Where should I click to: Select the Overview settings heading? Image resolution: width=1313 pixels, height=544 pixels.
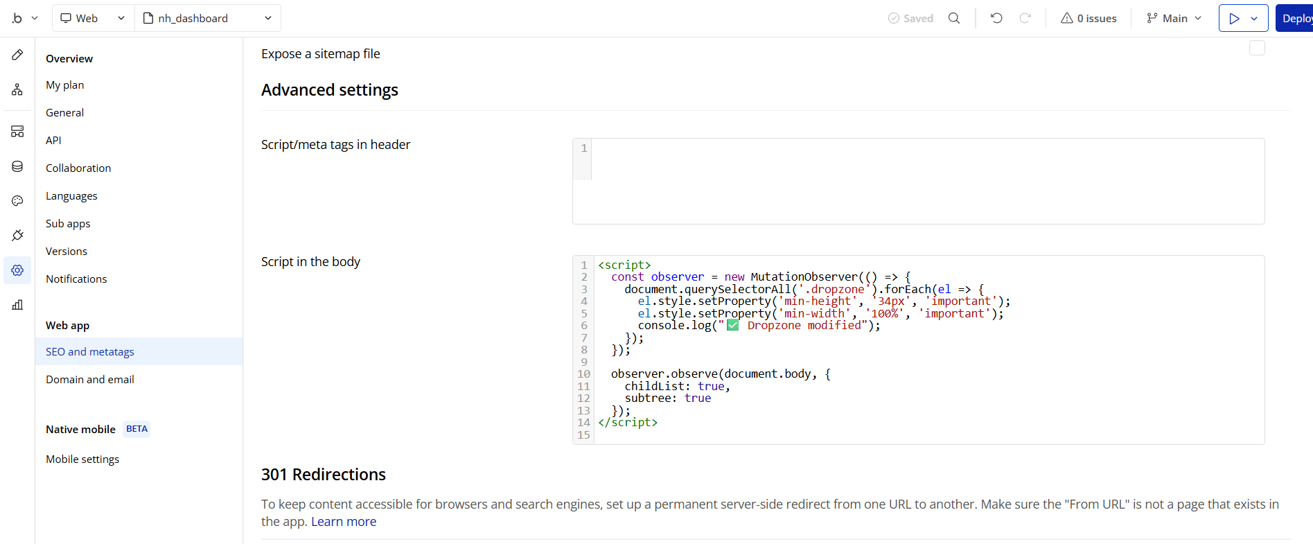69,58
